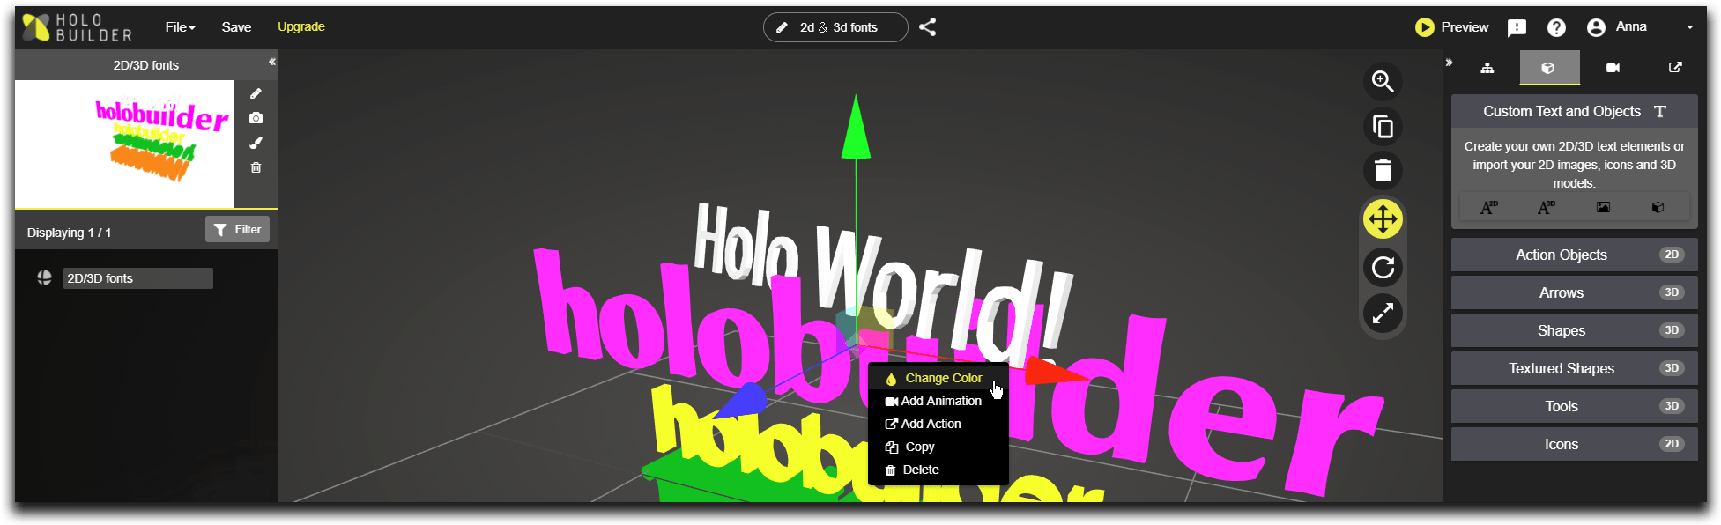Expand the Tools section
Image resolution: width=1721 pixels, height=525 pixels.
pyautogui.click(x=1574, y=406)
